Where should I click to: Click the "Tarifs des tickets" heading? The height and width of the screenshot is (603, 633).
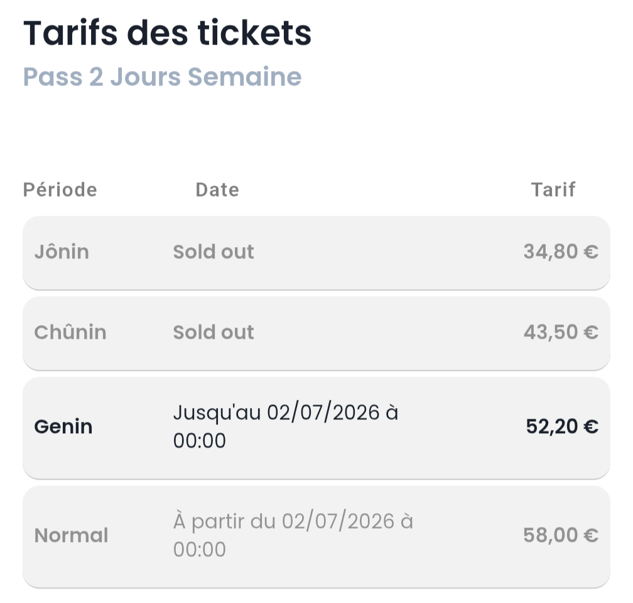pos(167,34)
